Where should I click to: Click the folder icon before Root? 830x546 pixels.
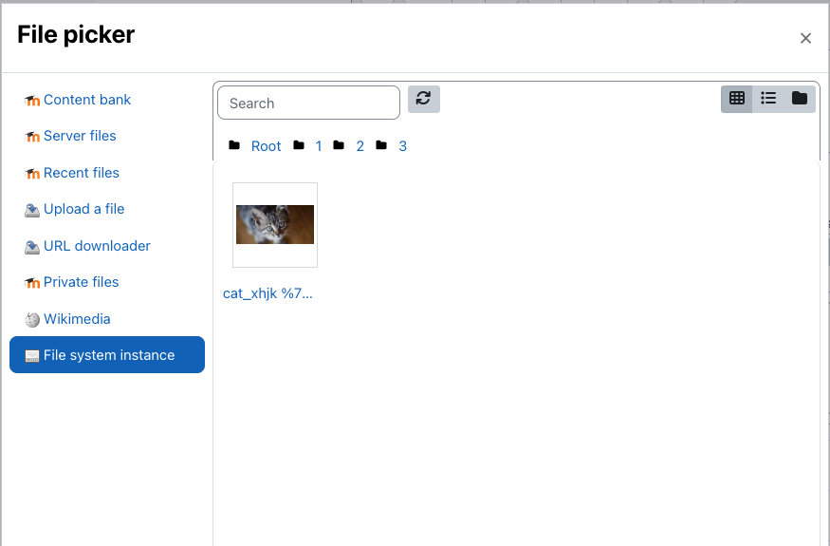pos(234,144)
